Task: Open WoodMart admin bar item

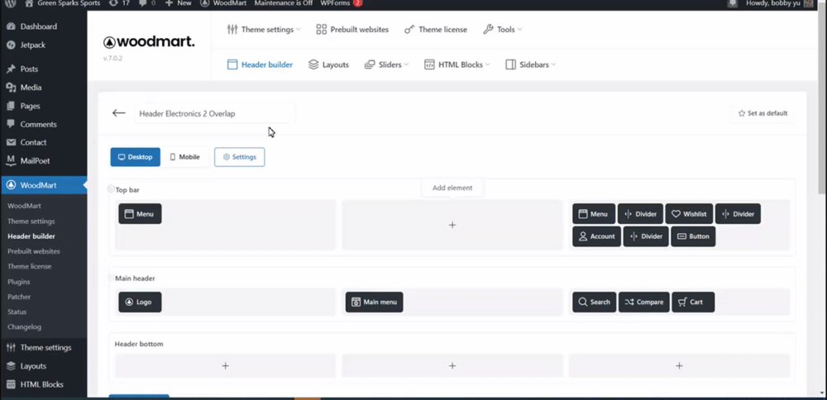Action: [223, 3]
